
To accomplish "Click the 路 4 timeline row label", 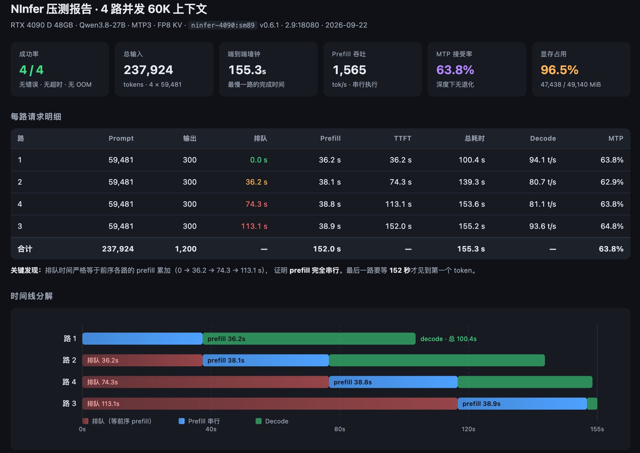I will tap(69, 382).
